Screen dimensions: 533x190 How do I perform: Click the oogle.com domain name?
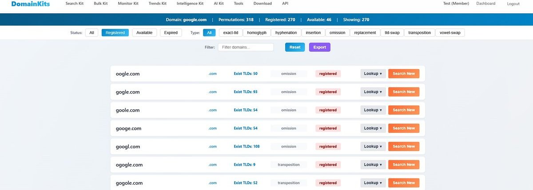pos(127,74)
